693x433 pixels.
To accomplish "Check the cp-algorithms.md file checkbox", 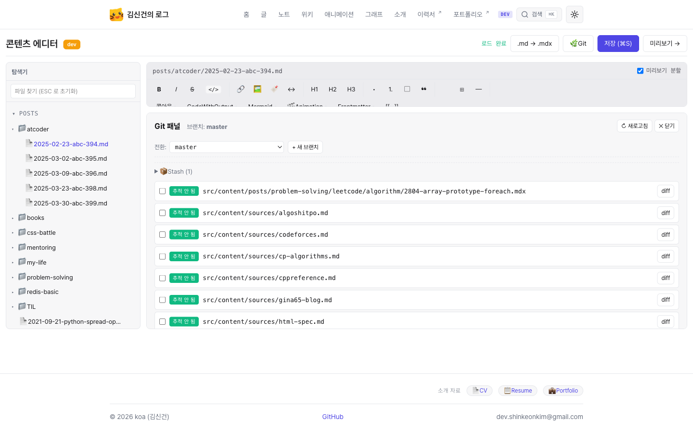I will (162, 256).
